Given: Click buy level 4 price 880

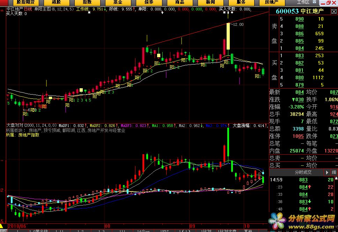Looking at the screenshot, I should pyautogui.click(x=299, y=77).
